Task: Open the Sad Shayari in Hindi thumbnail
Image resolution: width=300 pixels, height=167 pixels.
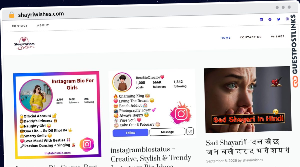Action: [x=248, y=99]
